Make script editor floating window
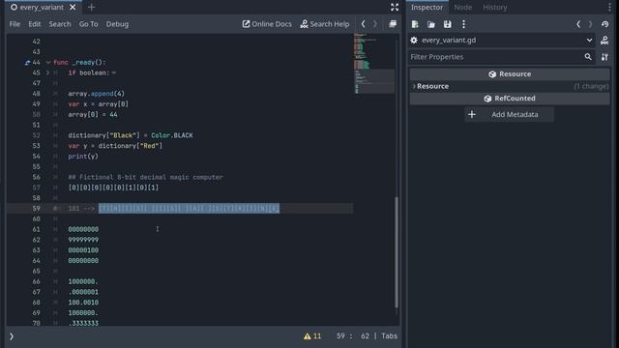This screenshot has height=348, width=619. (x=393, y=24)
